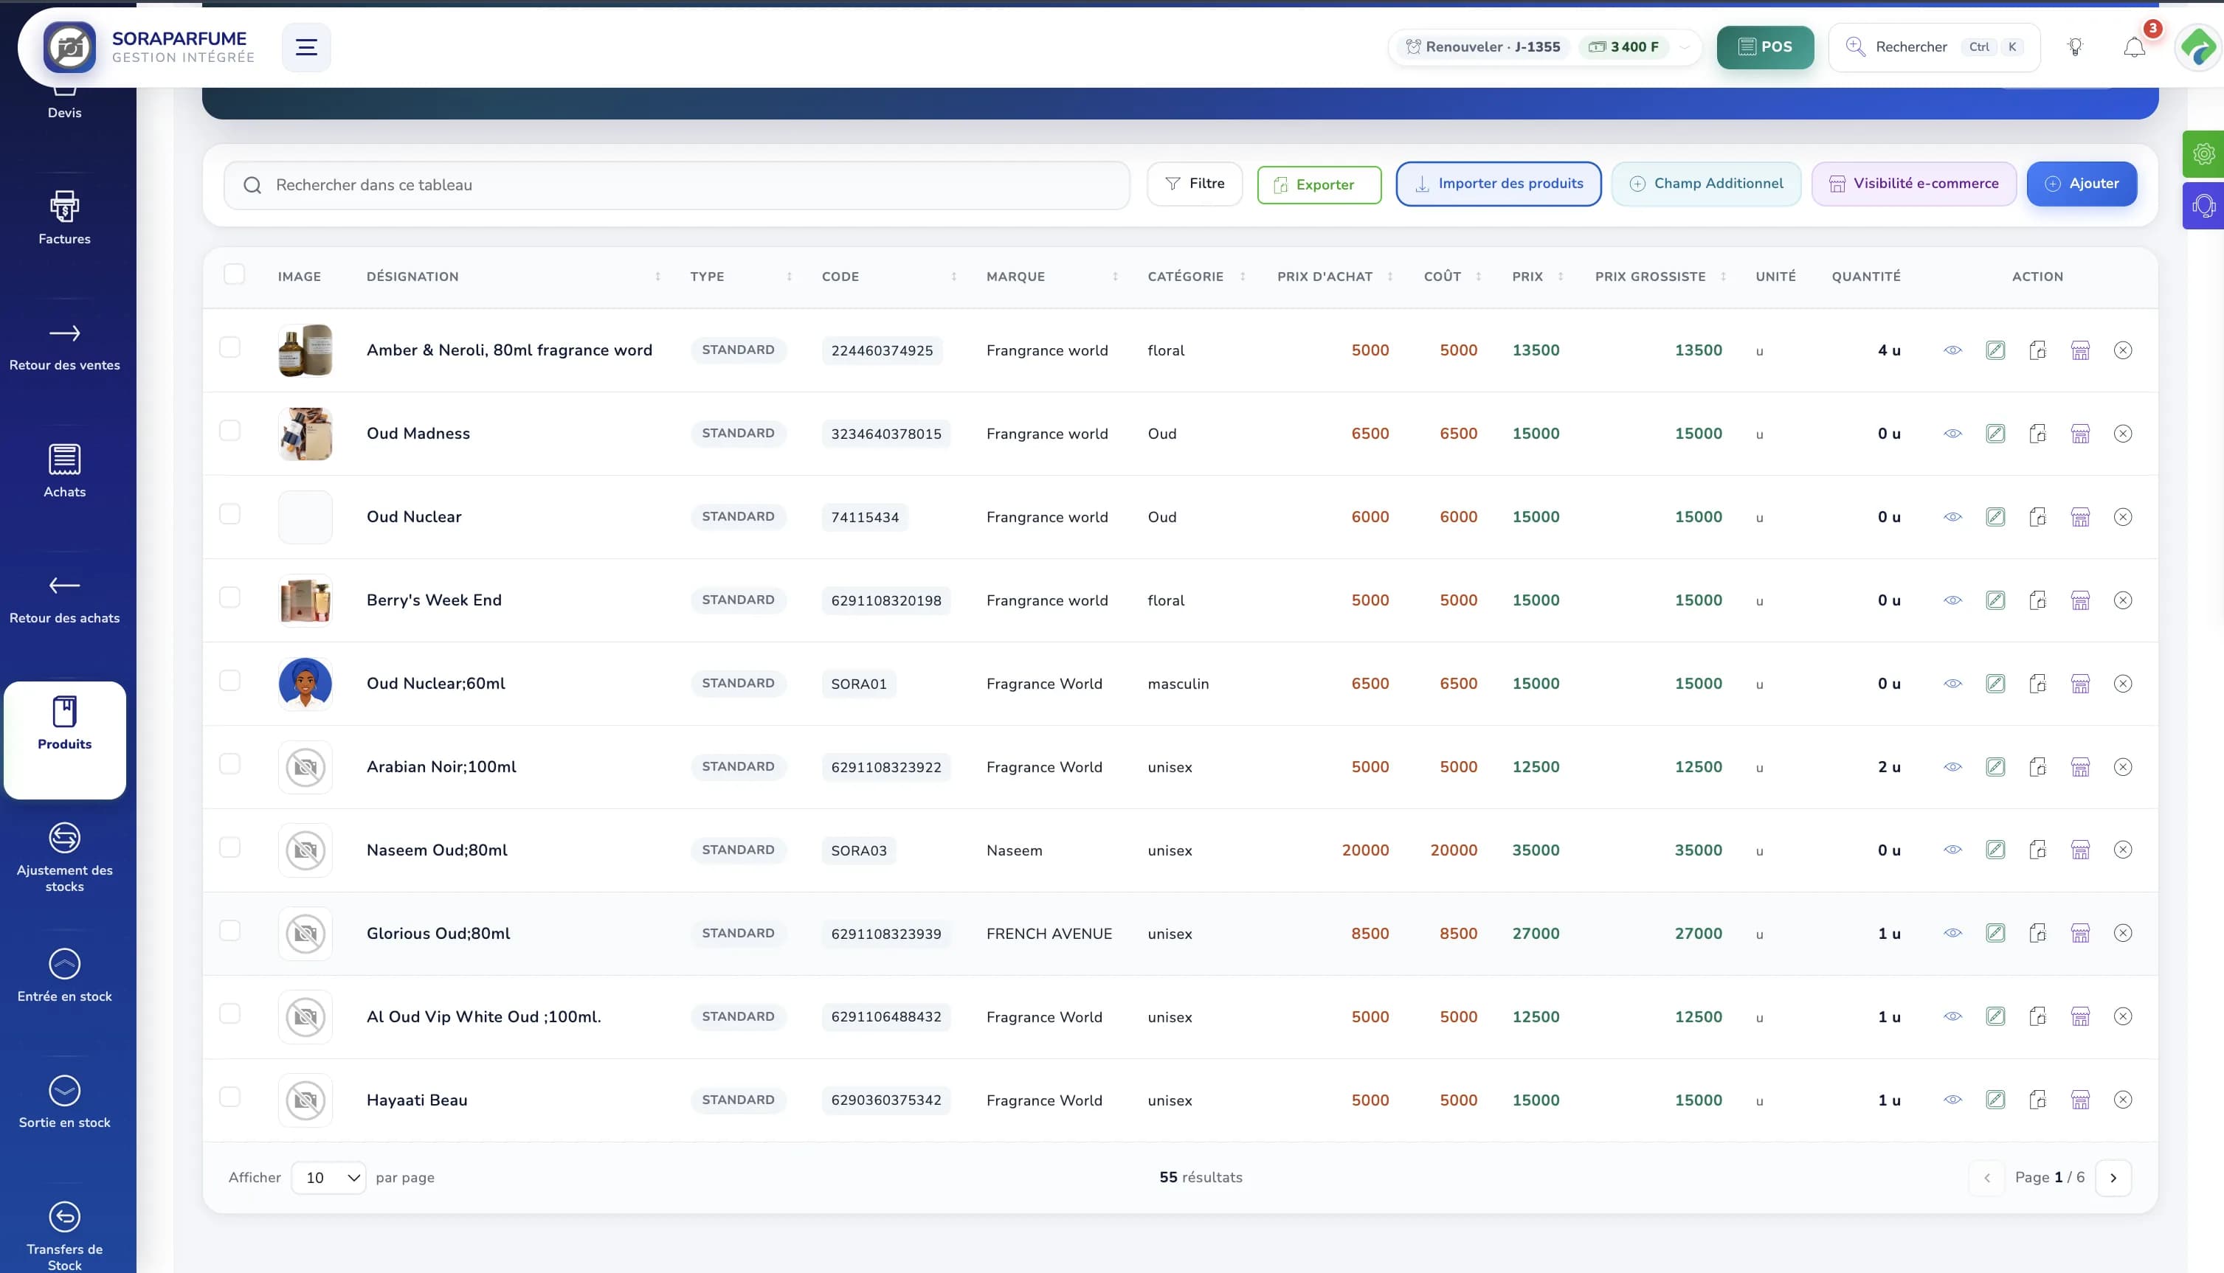2224x1273 pixels.
Task: Sort by the Type column arrows
Action: point(789,277)
